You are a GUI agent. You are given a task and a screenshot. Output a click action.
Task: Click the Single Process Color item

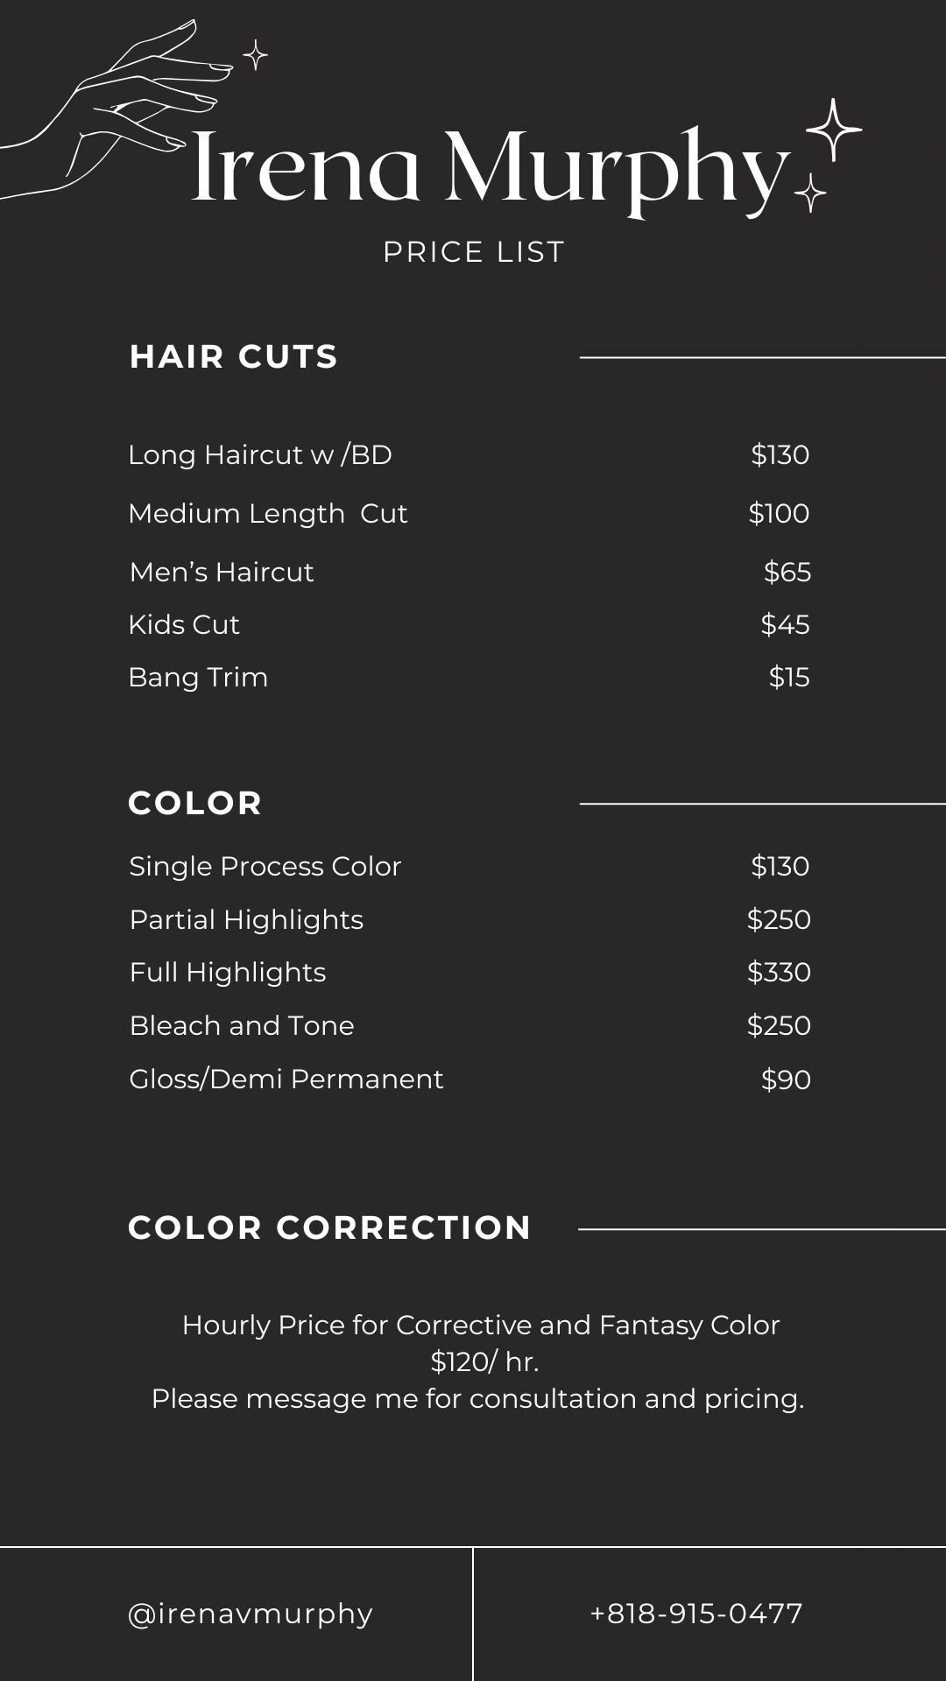point(265,866)
